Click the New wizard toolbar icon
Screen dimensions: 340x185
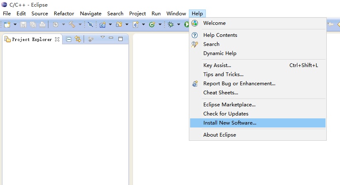click(7, 24)
